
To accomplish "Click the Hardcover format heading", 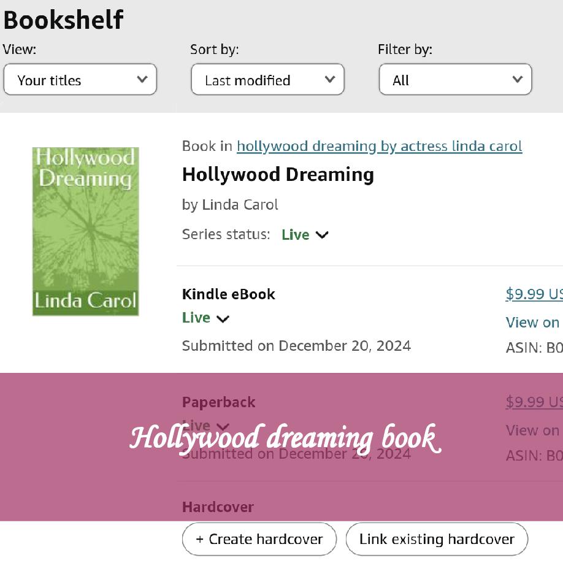I will click(218, 507).
